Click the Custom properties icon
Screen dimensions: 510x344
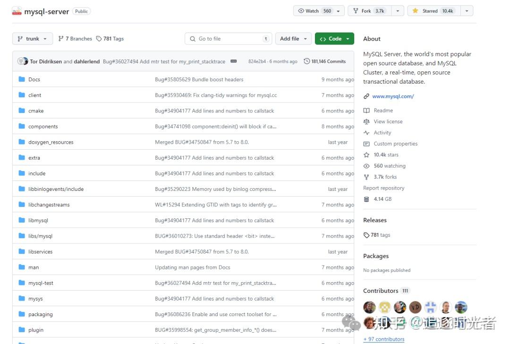(366, 144)
